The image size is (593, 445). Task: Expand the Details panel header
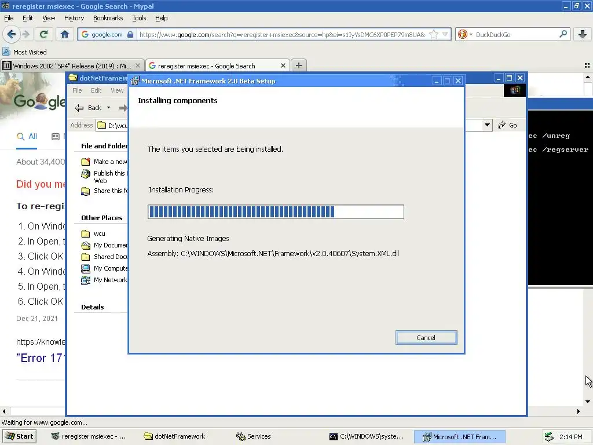[x=92, y=307]
